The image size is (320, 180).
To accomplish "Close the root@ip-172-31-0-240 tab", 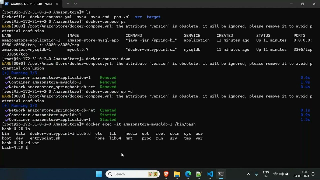I will pos(57,4).
